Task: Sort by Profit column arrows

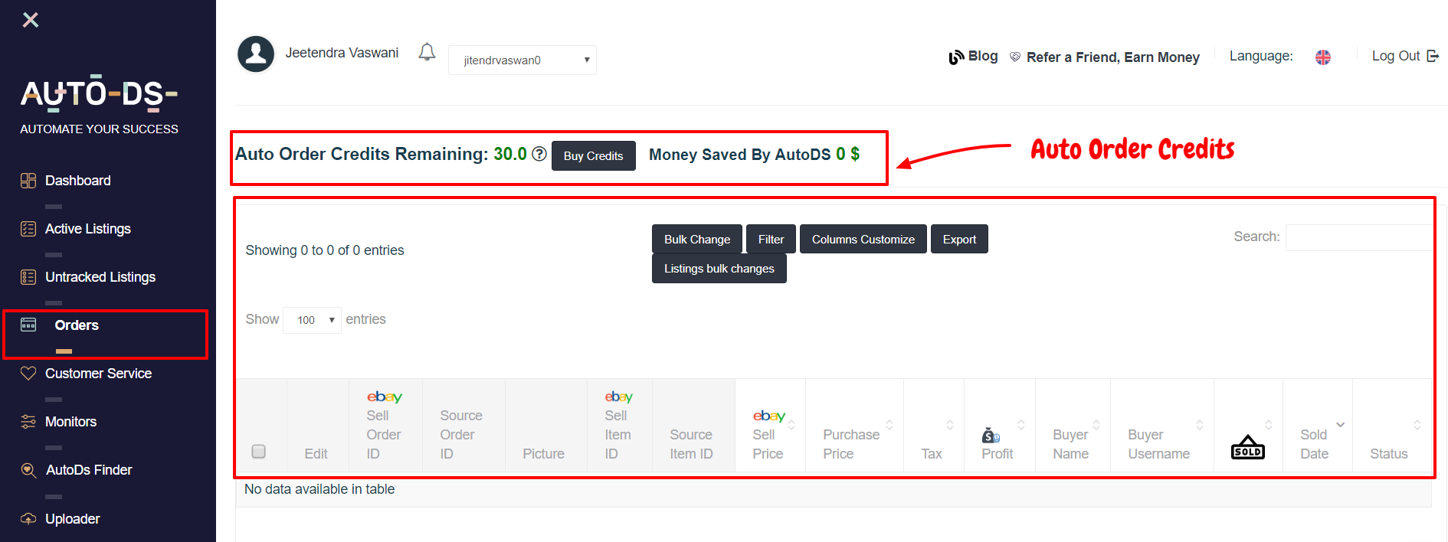Action: click(x=1021, y=425)
